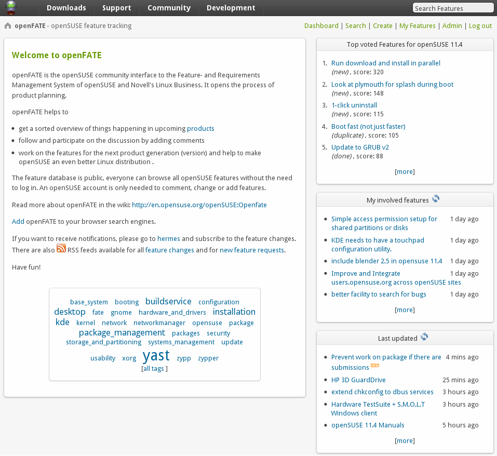Screen dimensions: 497x456
Task: Open the new feature requests link
Action: pos(252,250)
